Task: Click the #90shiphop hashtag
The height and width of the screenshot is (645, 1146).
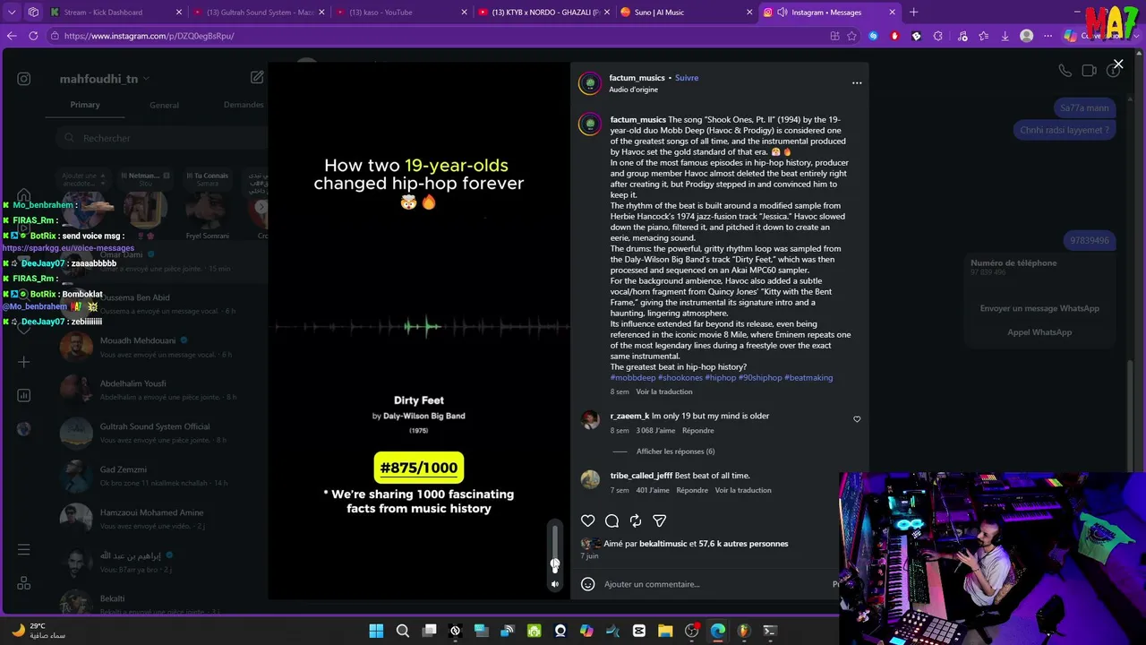Action: point(760,378)
